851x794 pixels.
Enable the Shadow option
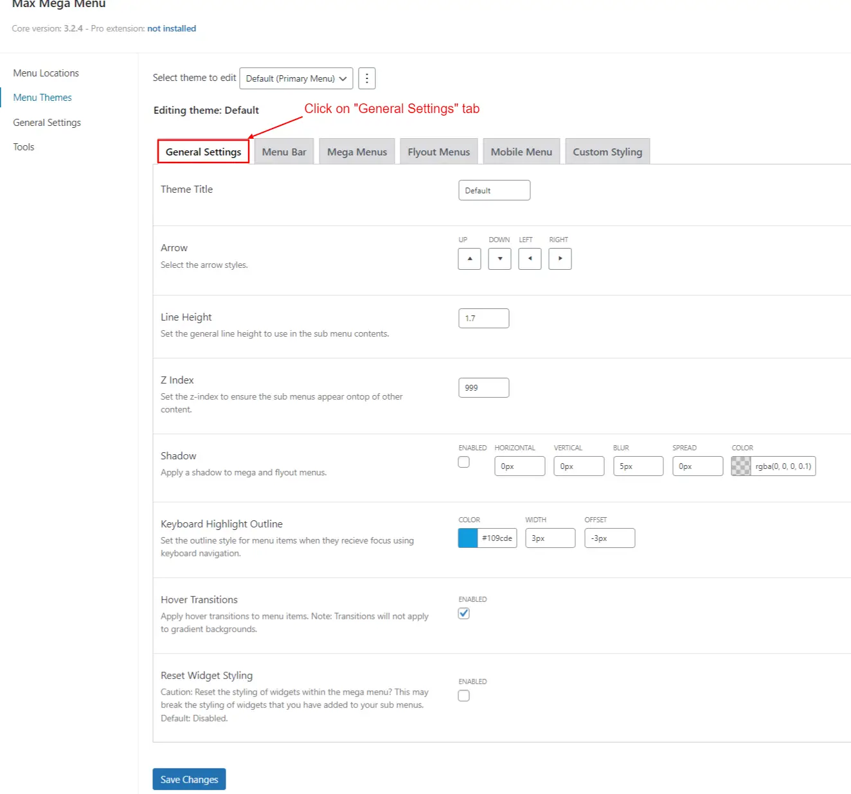pyautogui.click(x=464, y=462)
